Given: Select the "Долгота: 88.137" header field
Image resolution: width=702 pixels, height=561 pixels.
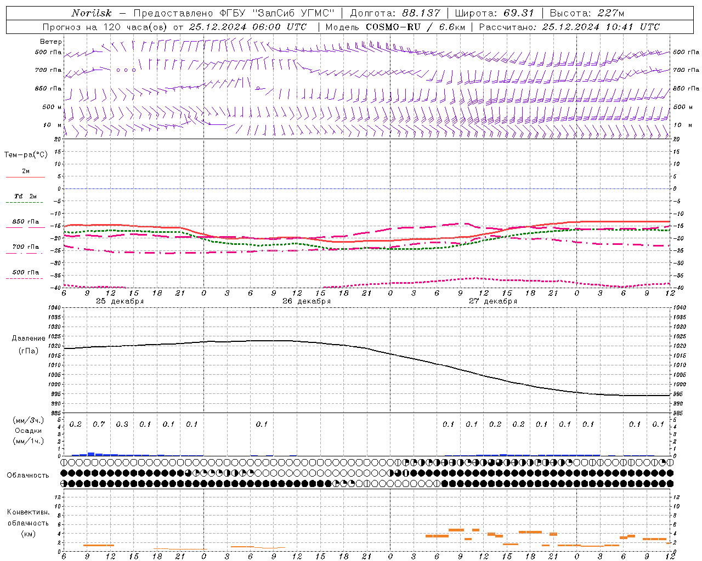Looking at the screenshot, I should (395, 13).
